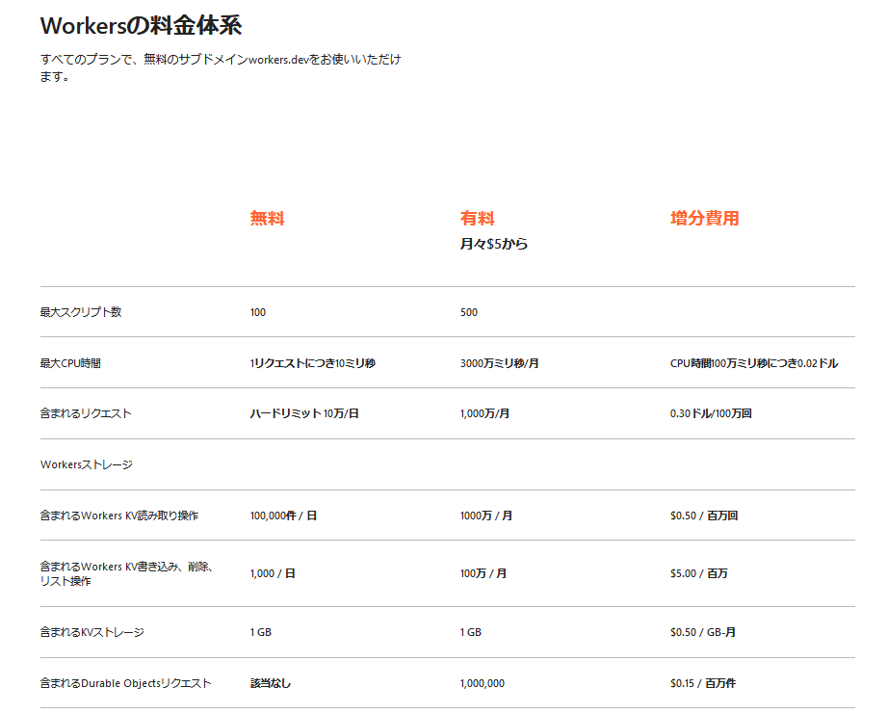This screenshot has height=714, width=887.
Task: Click ハードリミット 10万/日 cell
Action: 304,413
